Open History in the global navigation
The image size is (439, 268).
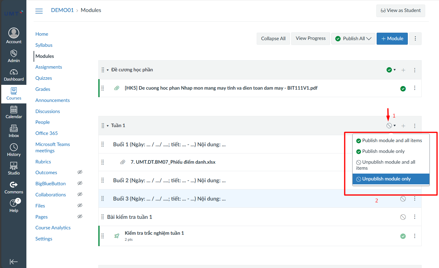pyautogui.click(x=14, y=150)
